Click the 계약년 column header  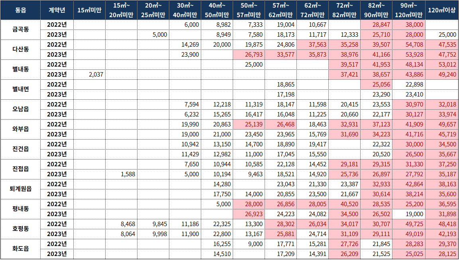pos(57,10)
